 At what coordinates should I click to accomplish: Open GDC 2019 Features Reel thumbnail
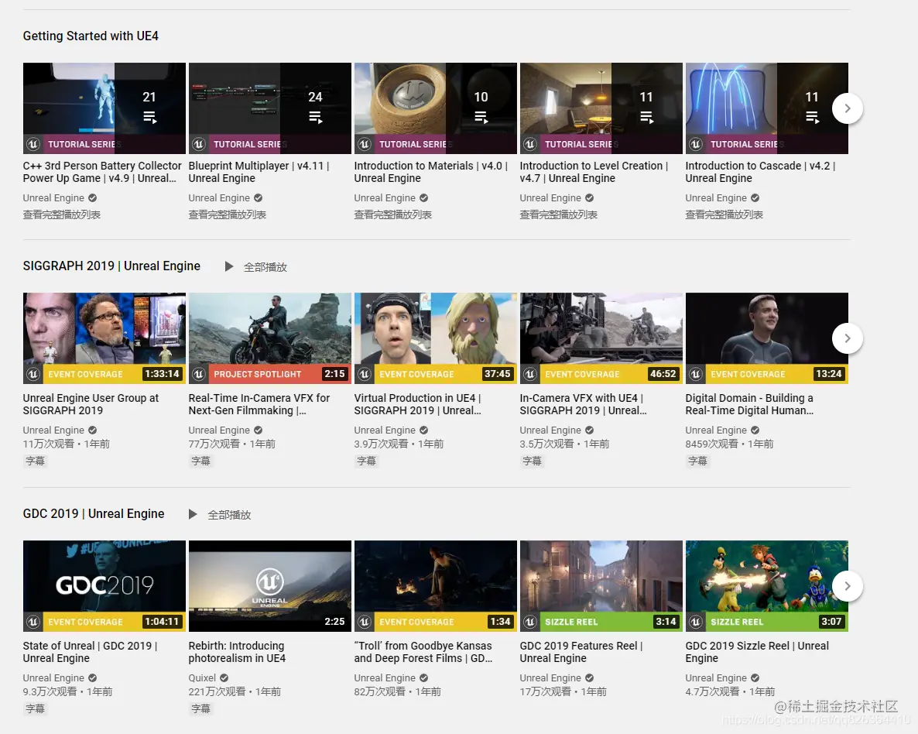point(601,586)
